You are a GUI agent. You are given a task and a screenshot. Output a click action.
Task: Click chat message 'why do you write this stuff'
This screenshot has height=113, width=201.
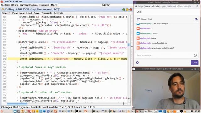pos(162,48)
